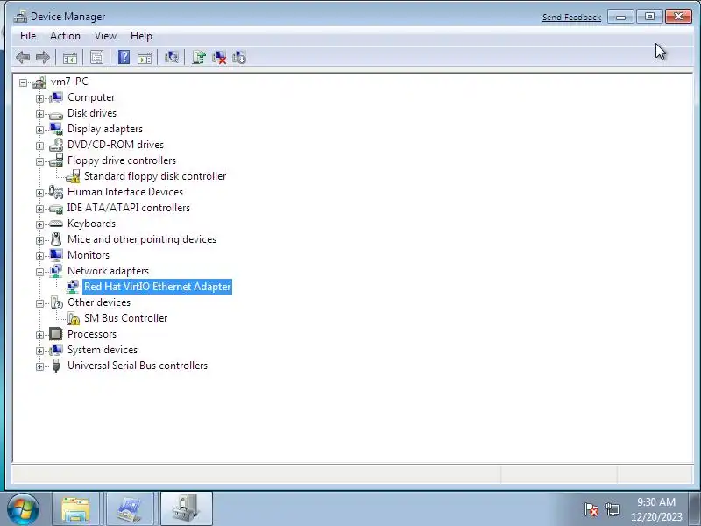Select SM Bus Controller device
The image size is (701, 526).
tap(125, 318)
